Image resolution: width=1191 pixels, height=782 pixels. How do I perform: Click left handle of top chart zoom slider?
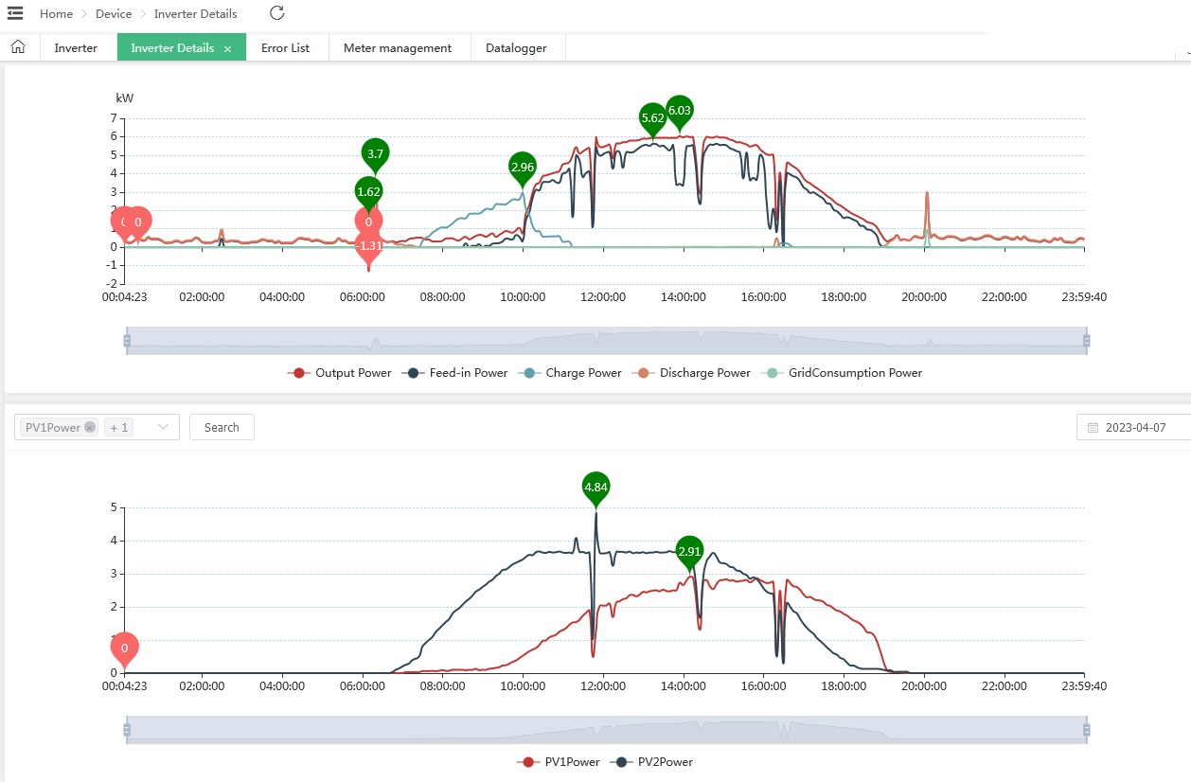point(127,340)
